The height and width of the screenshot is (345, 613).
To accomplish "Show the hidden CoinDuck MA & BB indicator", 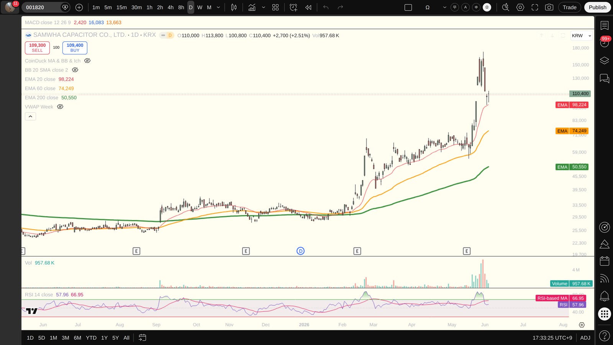I will click(x=87, y=61).
